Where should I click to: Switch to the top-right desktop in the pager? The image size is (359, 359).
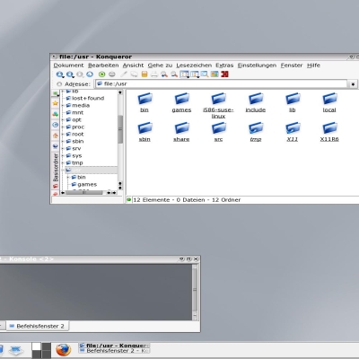[47, 346]
